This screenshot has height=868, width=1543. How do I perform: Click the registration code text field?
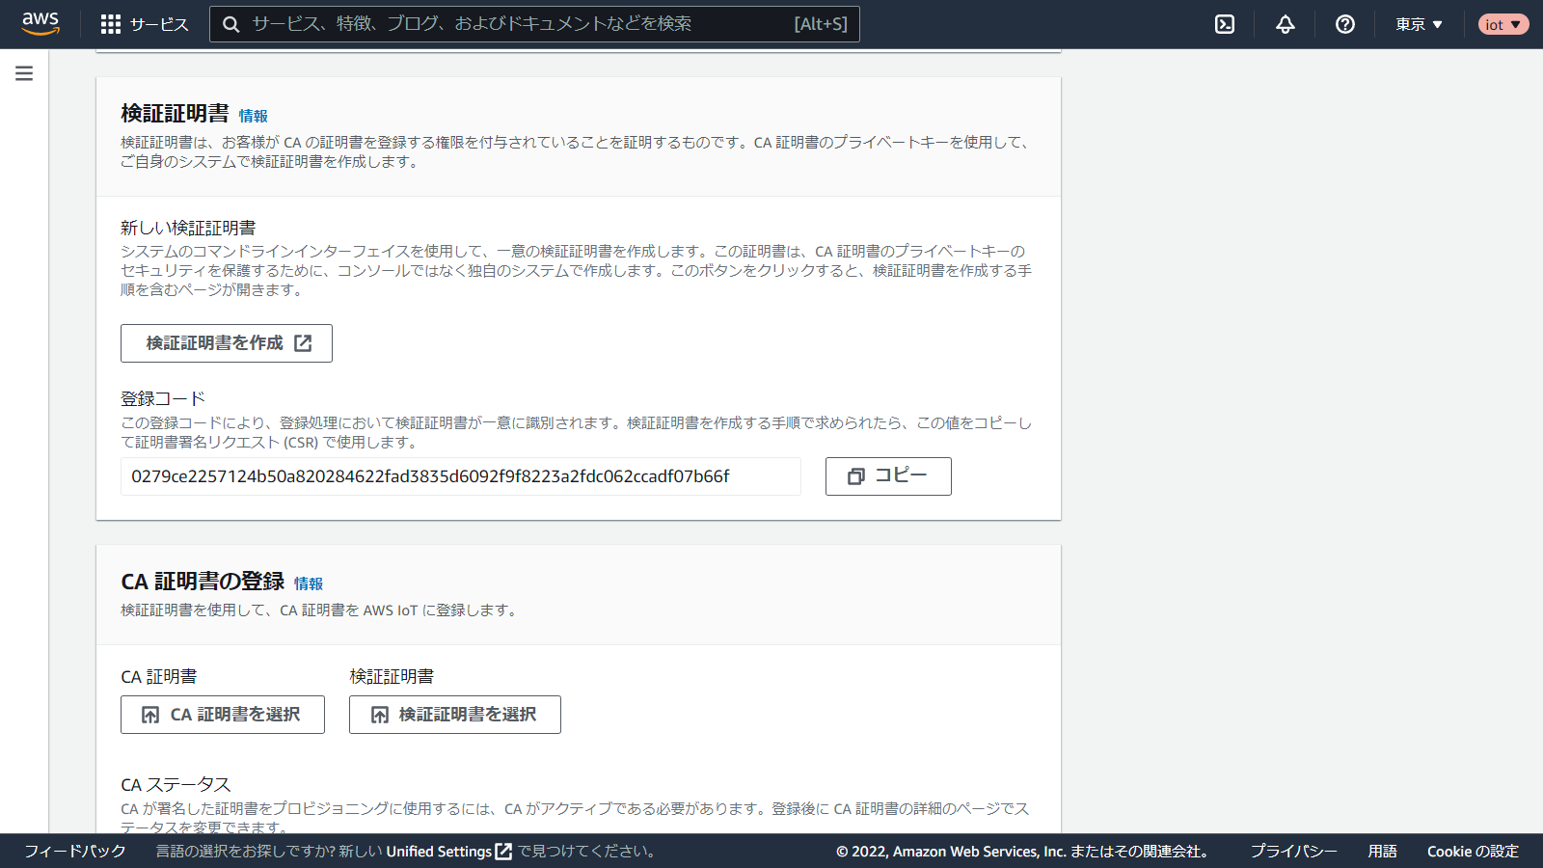461,476
